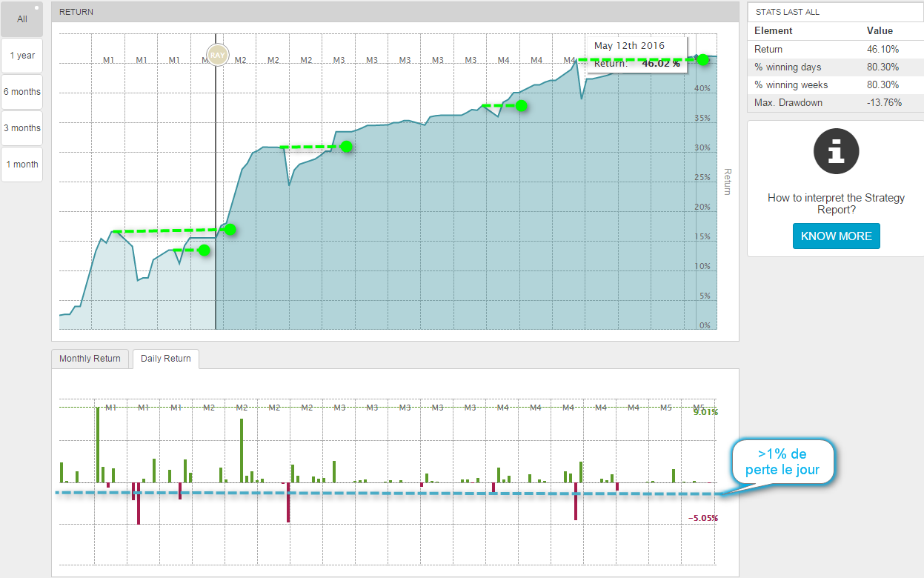Click the '>1% de perte le jour' callout
This screenshot has height=578, width=924.
click(x=782, y=463)
